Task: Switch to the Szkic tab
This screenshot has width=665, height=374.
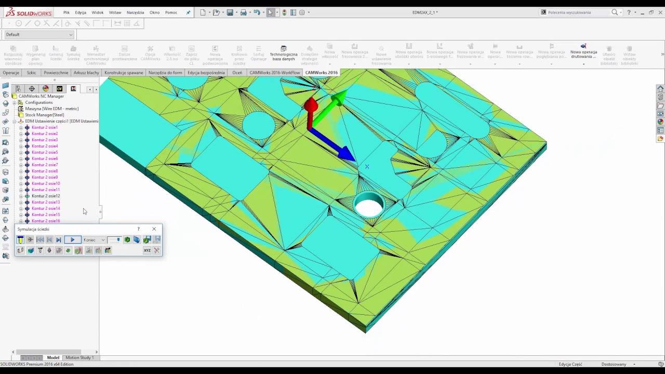Action: [32, 73]
